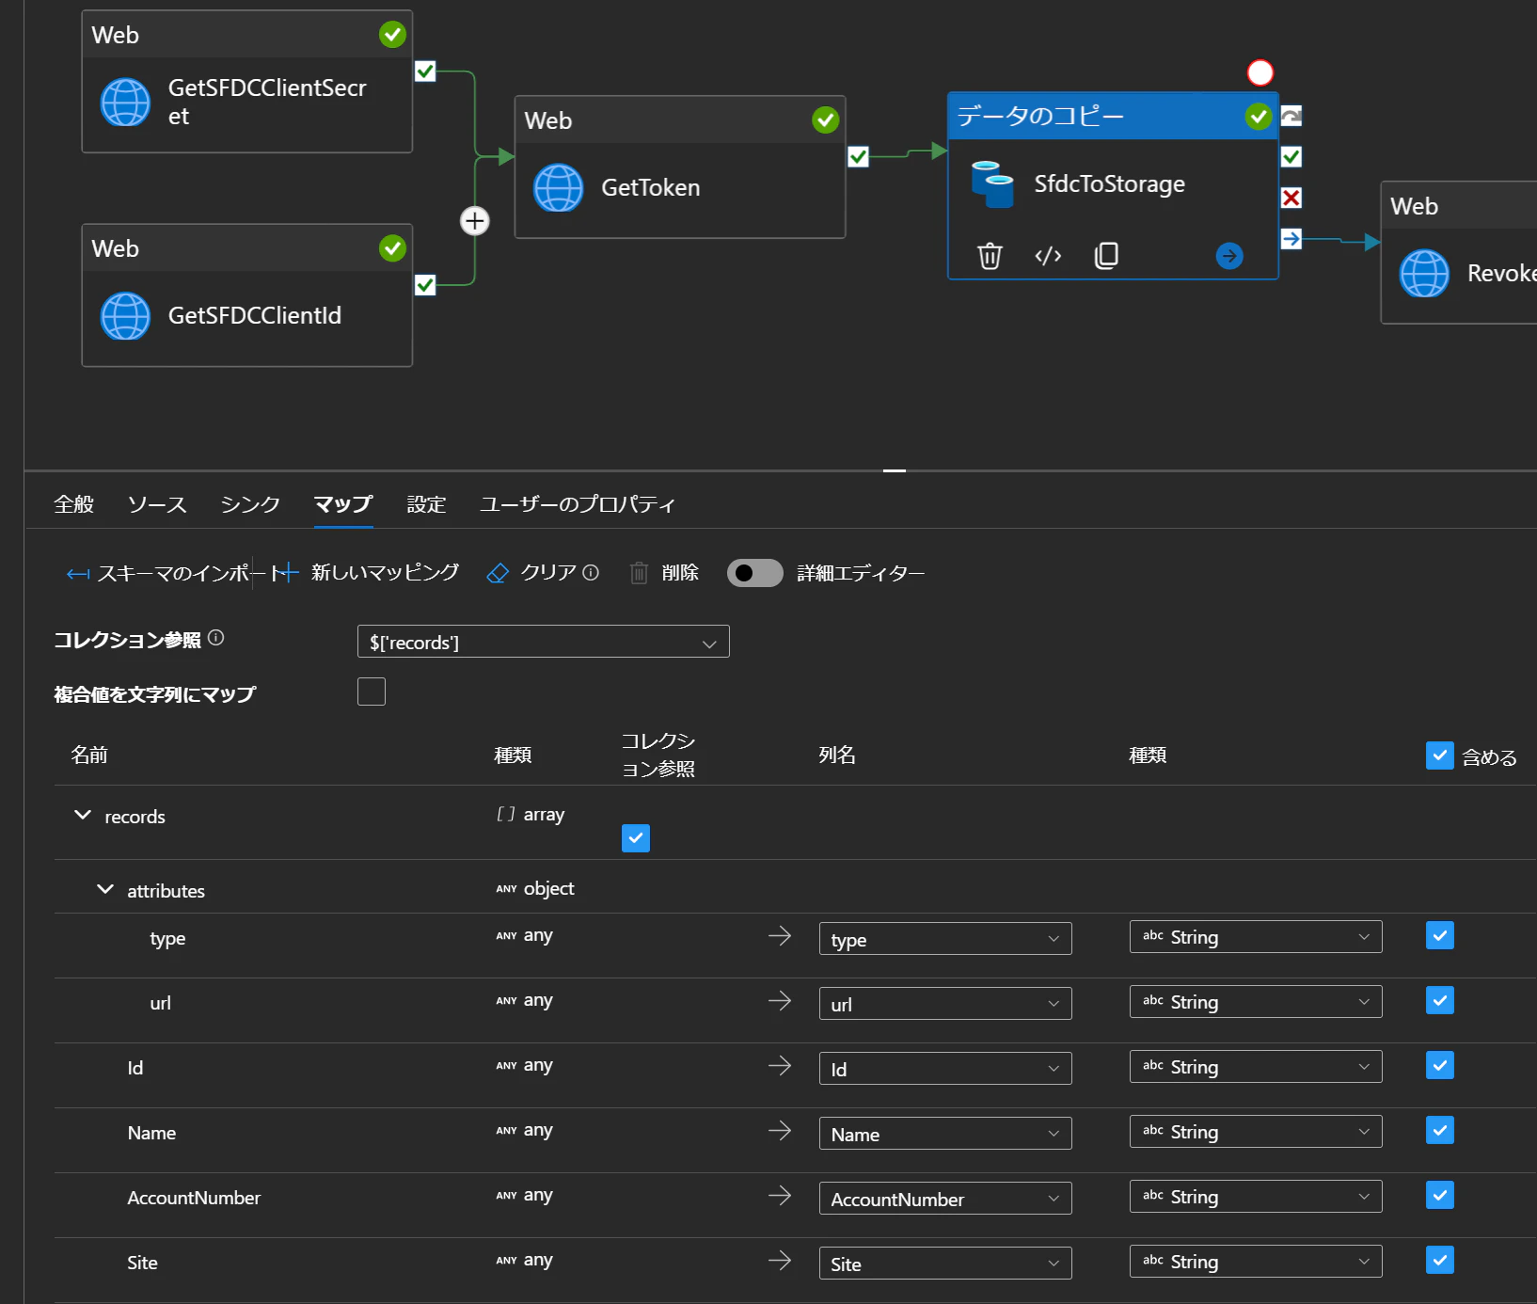Open String type dropdown for Site row

coord(1256,1262)
